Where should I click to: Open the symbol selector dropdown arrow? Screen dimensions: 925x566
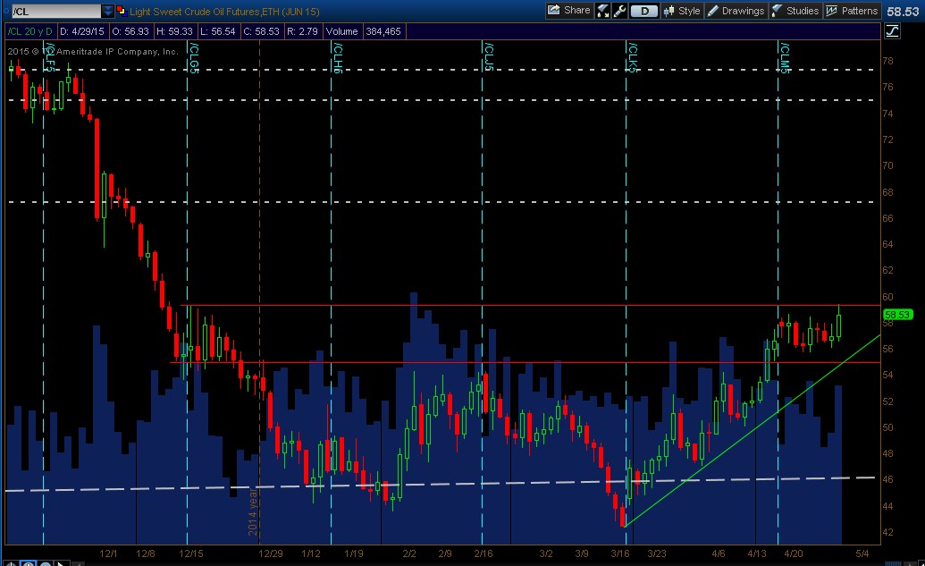[108, 12]
